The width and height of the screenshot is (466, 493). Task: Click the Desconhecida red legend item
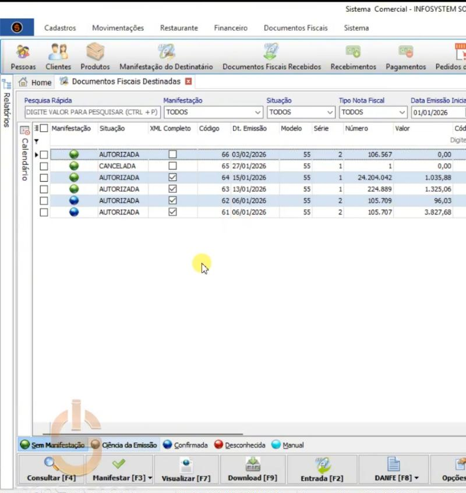pyautogui.click(x=239, y=445)
